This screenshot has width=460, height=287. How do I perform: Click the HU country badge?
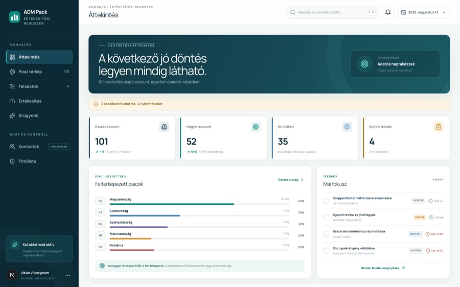click(x=100, y=201)
